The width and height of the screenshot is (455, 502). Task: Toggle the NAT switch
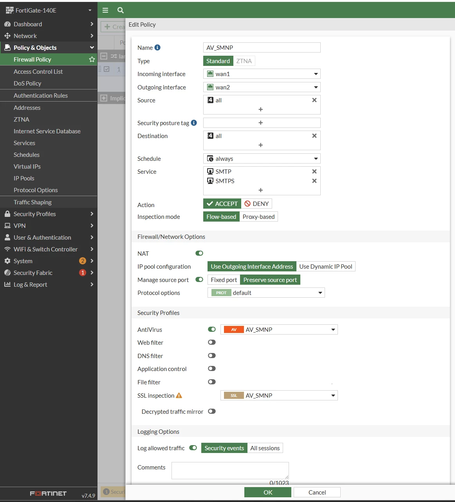(x=199, y=253)
